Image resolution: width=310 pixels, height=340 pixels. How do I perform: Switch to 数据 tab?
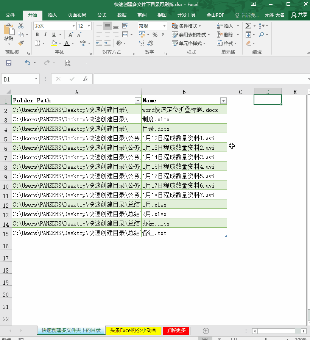(x=122, y=15)
